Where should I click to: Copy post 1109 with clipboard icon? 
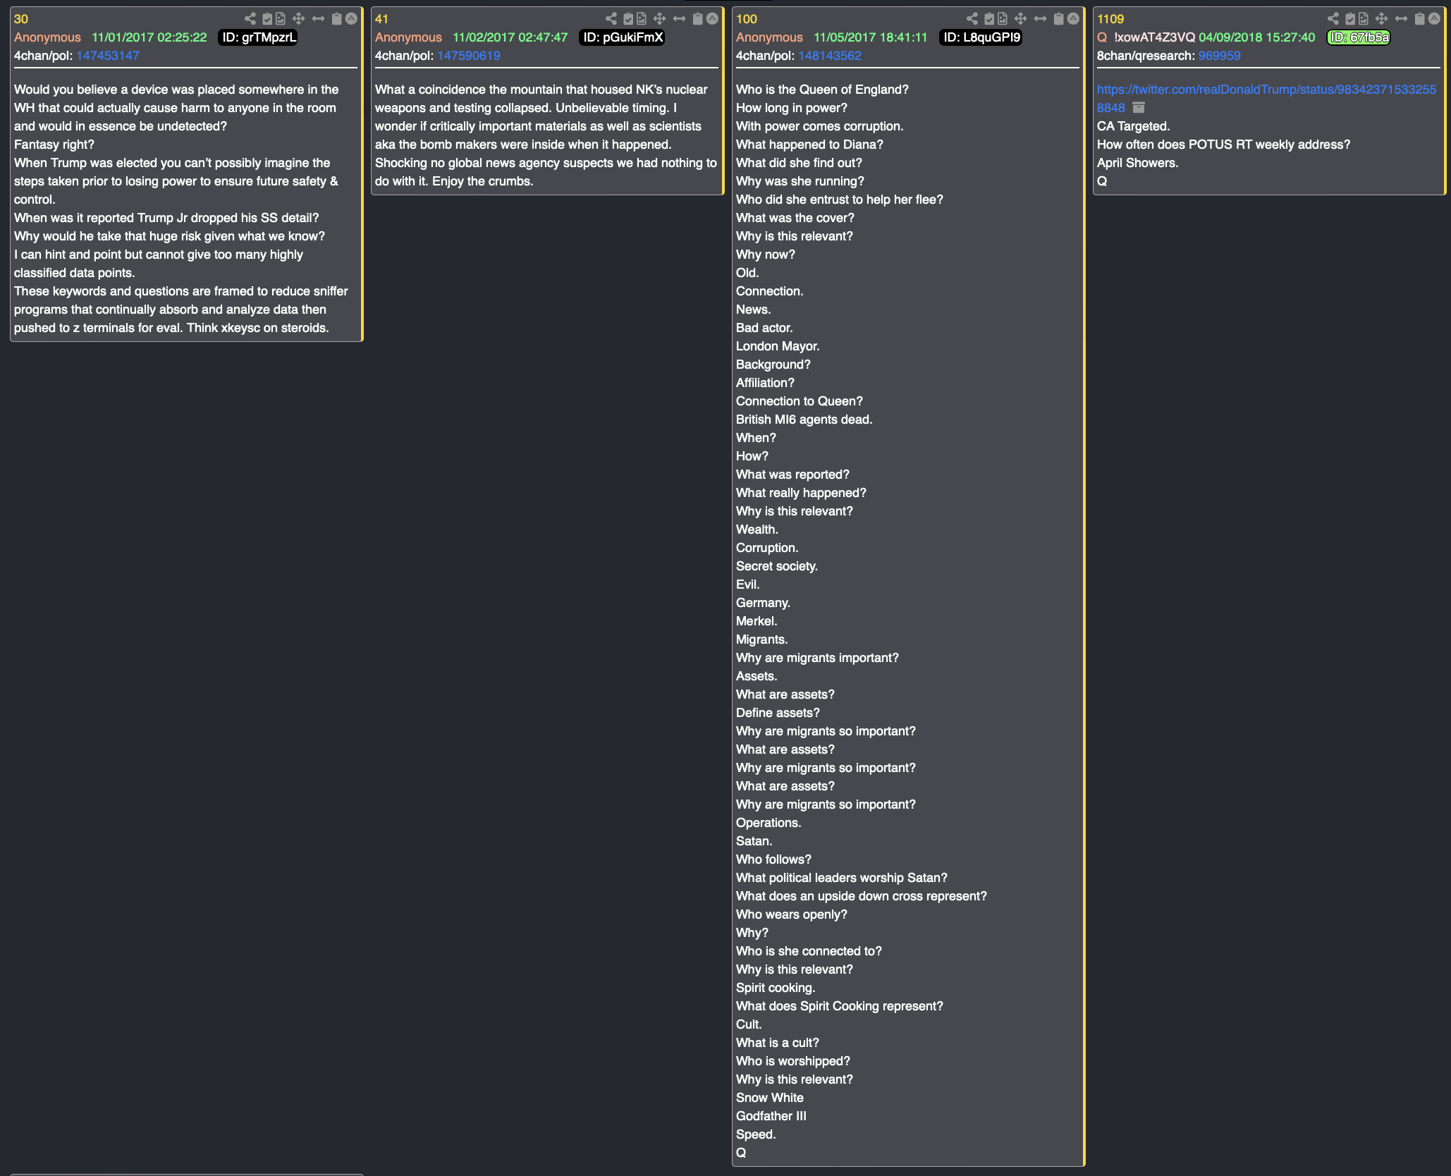pos(1420,19)
